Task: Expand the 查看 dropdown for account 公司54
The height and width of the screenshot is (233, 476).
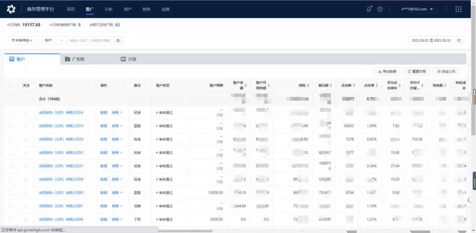Action: (117, 113)
